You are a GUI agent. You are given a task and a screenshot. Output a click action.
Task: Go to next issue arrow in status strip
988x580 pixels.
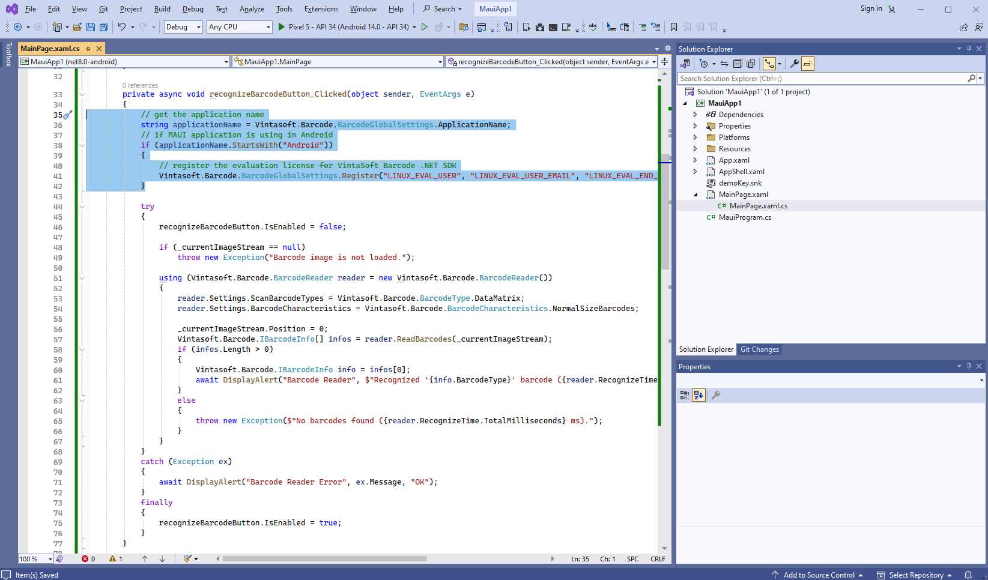click(x=162, y=559)
